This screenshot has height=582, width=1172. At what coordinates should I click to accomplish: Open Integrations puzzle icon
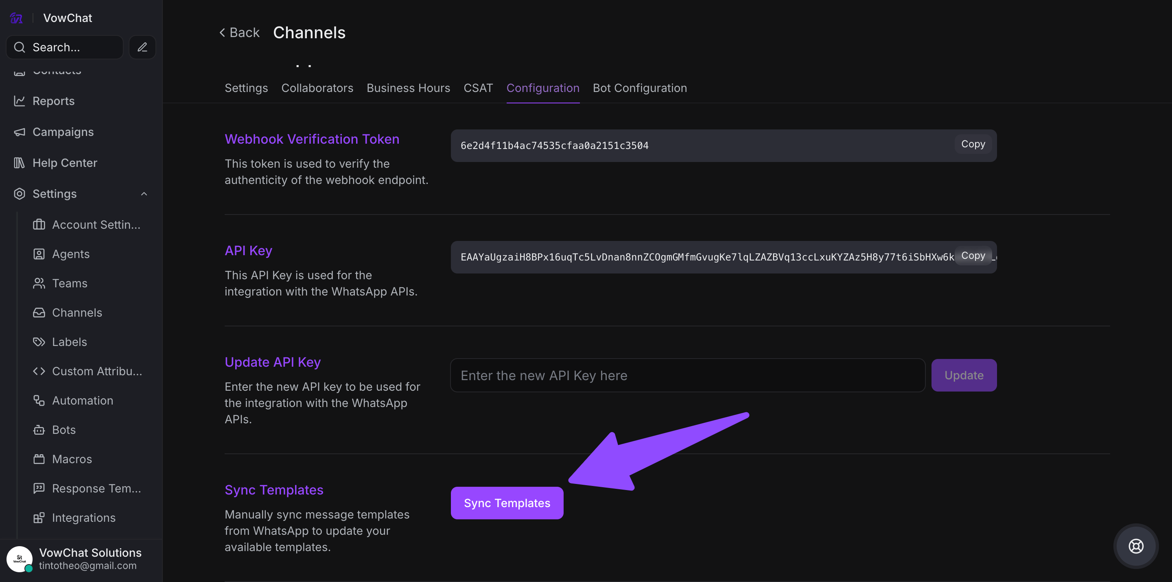pos(39,518)
